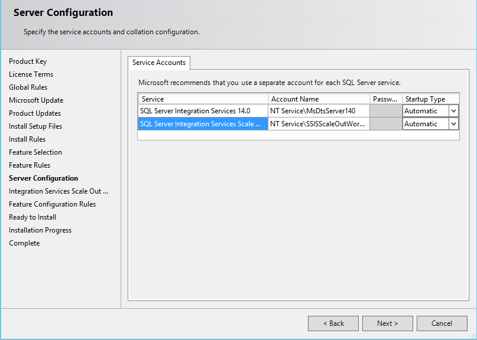Select the Integration Services Scale Out row
The width and height of the screenshot is (477, 340).
[203, 123]
